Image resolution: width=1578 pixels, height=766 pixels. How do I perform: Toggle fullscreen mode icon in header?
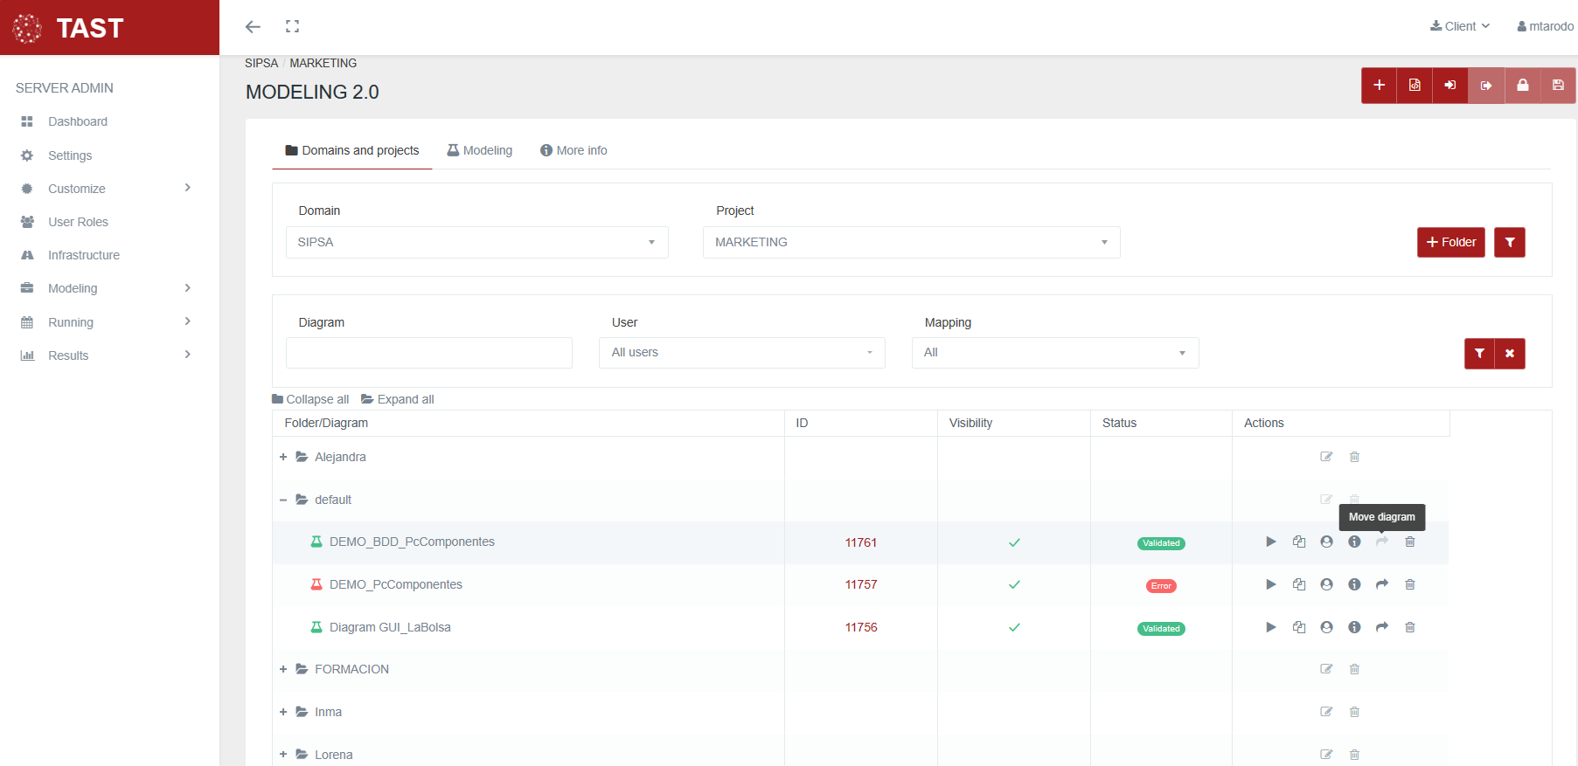click(292, 27)
